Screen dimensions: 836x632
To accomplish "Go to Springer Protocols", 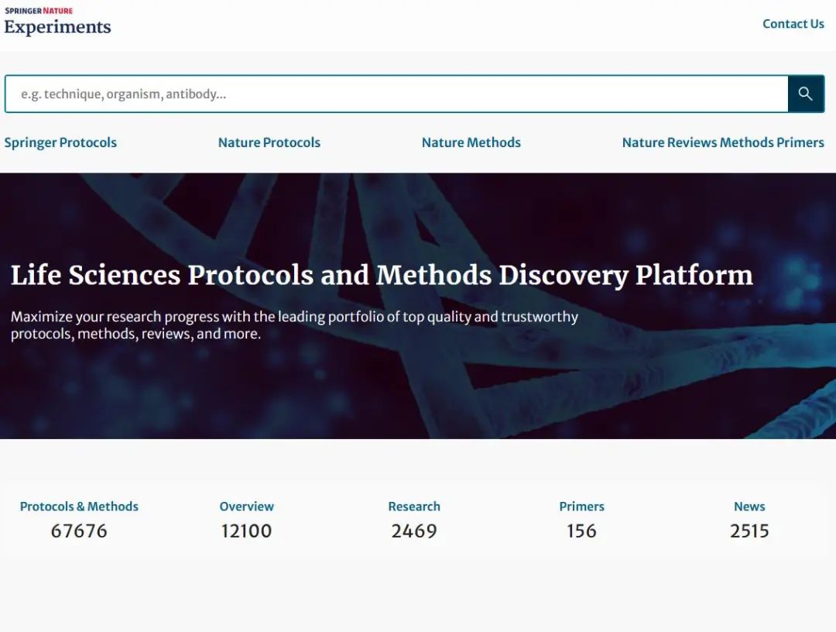I will coord(60,143).
